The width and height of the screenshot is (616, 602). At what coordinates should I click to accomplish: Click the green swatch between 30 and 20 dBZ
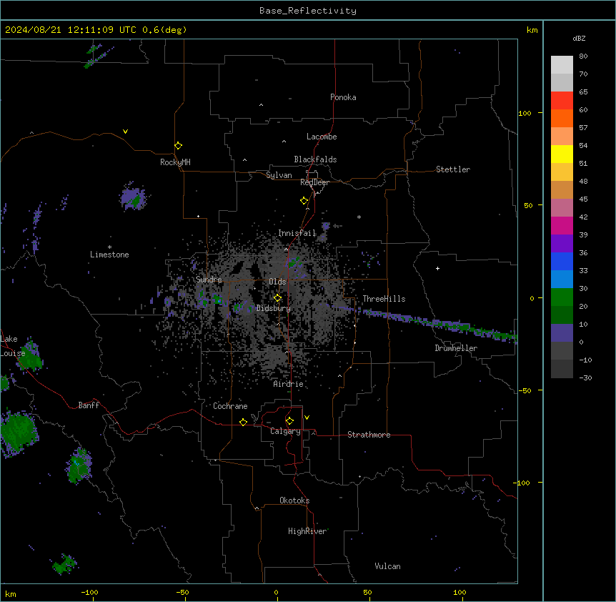coord(562,297)
